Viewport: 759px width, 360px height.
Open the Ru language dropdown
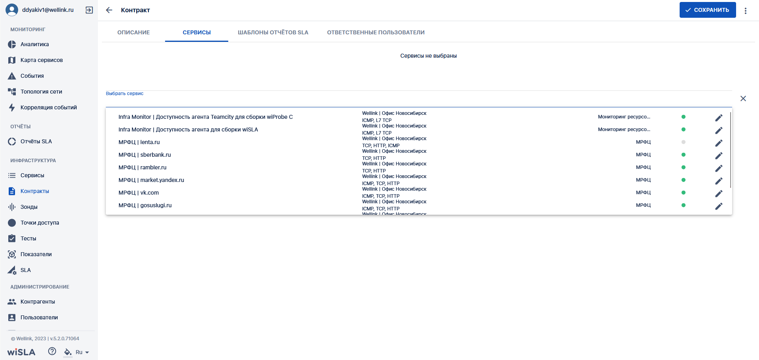coord(82,352)
